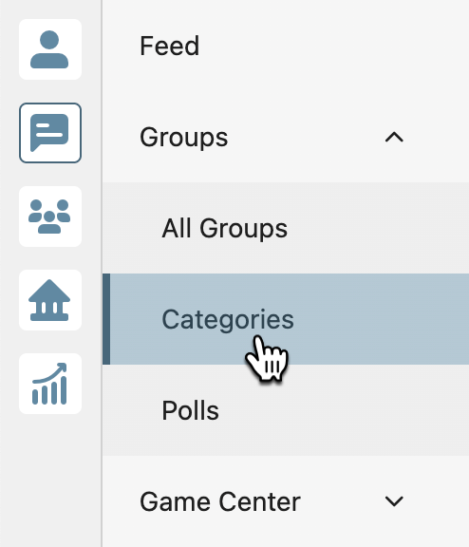Viewport: 469px width, 547px height.
Task: Collapse the Groups section chevron
Action: coord(394,137)
